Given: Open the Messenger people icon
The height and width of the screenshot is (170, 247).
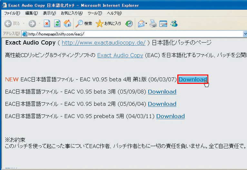Looking at the screenshot, I should coord(174,24).
